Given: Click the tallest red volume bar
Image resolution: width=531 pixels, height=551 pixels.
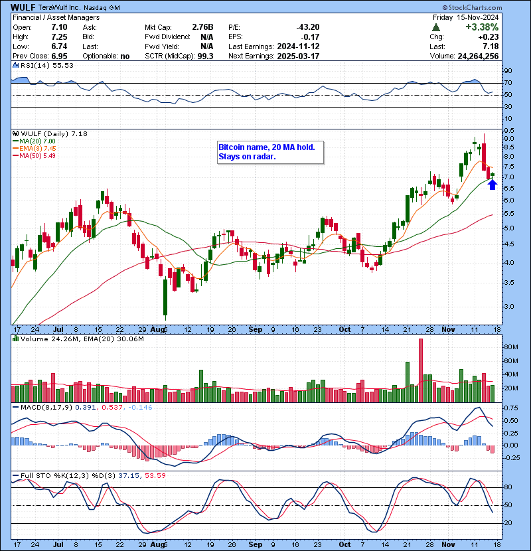Looking at the screenshot, I should pyautogui.click(x=421, y=370).
